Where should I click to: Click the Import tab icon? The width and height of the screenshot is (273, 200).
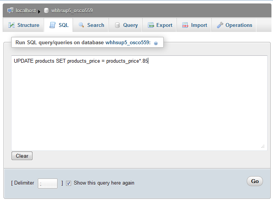185,25
